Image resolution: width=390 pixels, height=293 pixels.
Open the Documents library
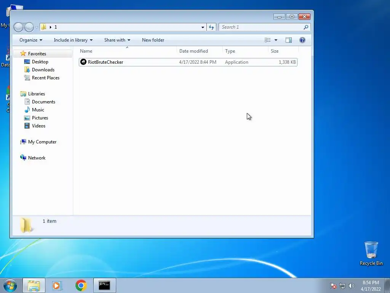[x=43, y=101]
